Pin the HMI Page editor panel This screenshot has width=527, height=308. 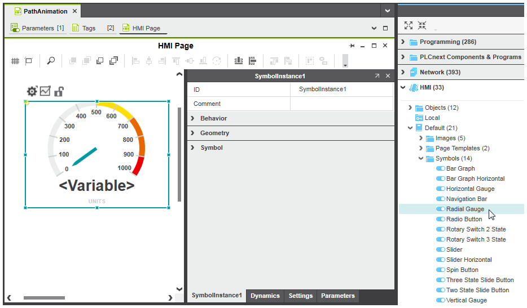coord(352,46)
